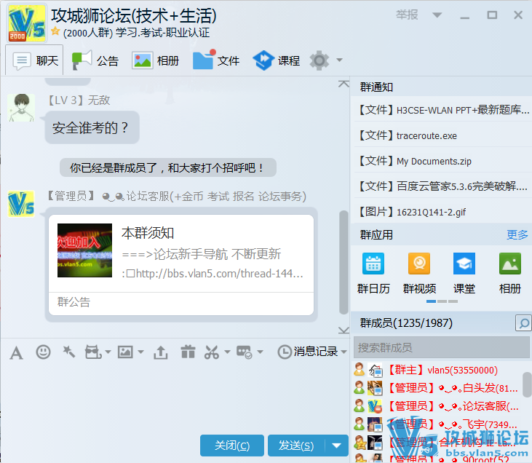This screenshot has height=463, width=532.
Task: Expand the 发送 button options arrow
Action: pyautogui.click(x=336, y=446)
